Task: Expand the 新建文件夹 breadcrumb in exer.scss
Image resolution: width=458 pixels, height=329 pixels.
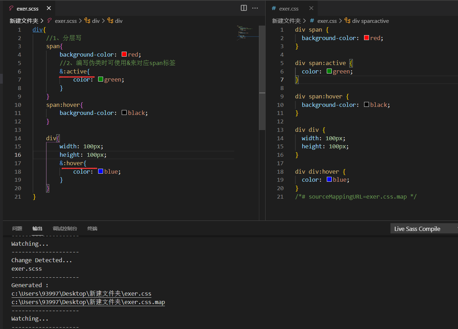Action: [24, 21]
